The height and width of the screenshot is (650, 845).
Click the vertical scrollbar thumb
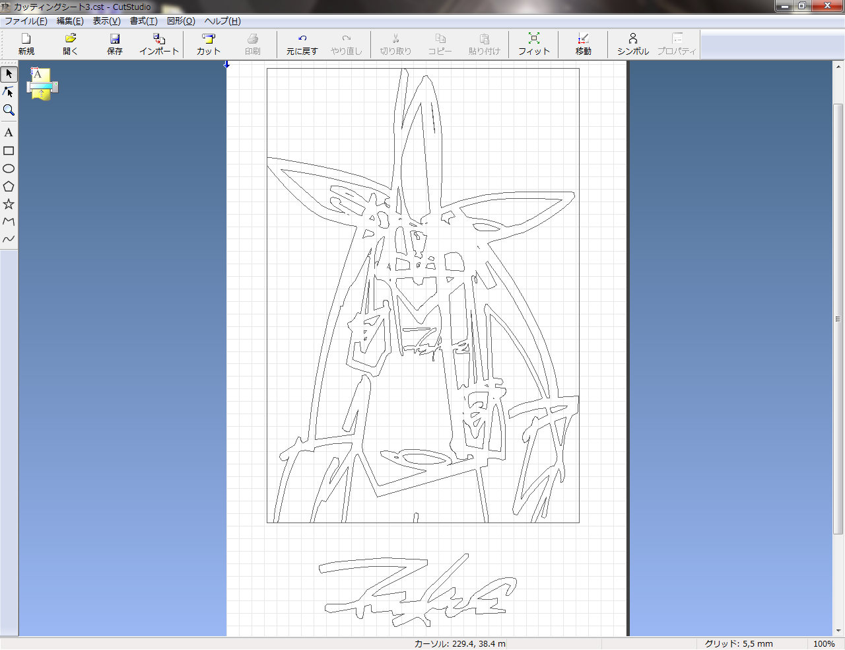point(838,319)
